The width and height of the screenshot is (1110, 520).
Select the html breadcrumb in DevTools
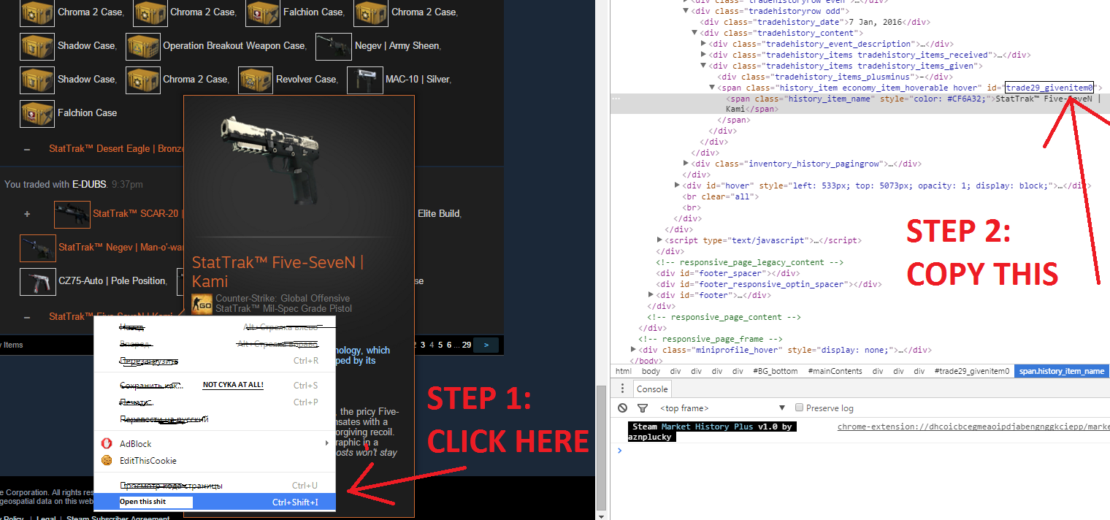click(x=623, y=371)
